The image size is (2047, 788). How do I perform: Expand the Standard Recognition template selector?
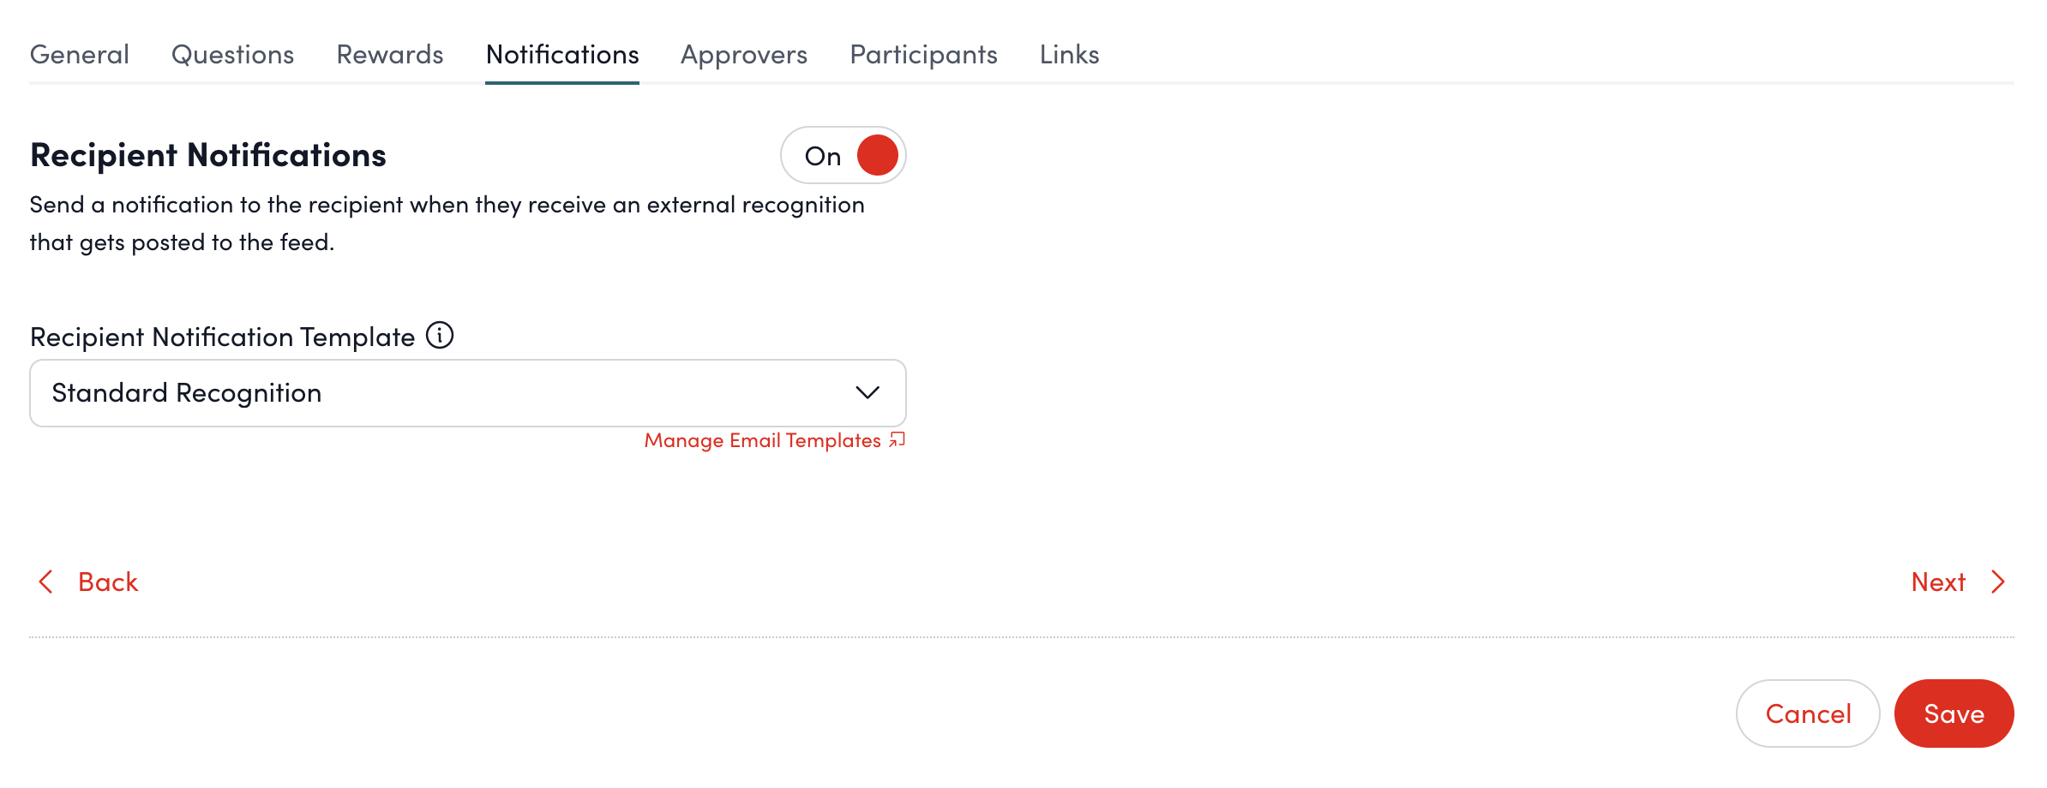coord(467,392)
